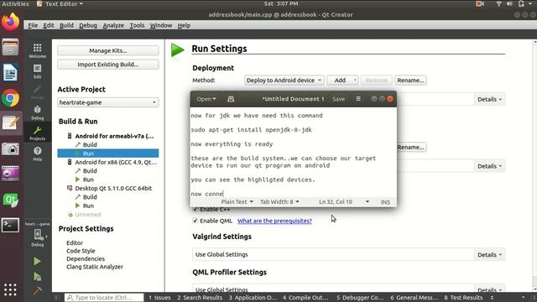Open the Edit menu

[x=49, y=25]
